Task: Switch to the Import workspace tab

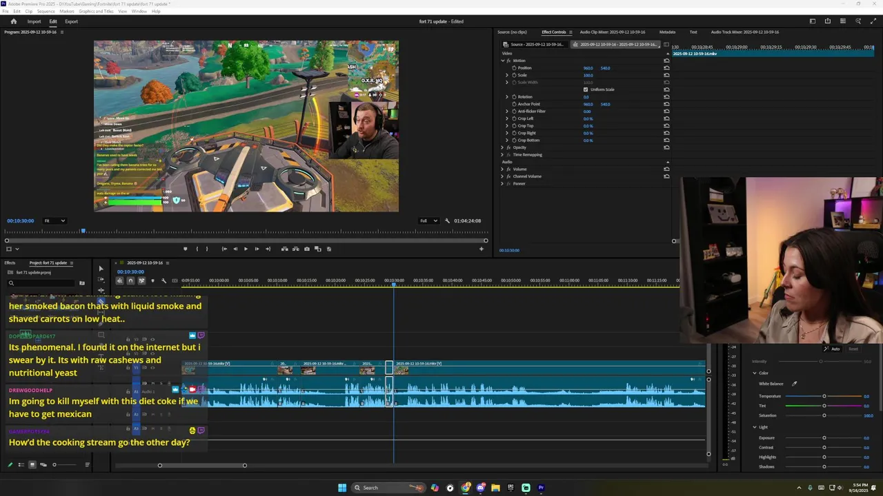Action: [x=34, y=21]
